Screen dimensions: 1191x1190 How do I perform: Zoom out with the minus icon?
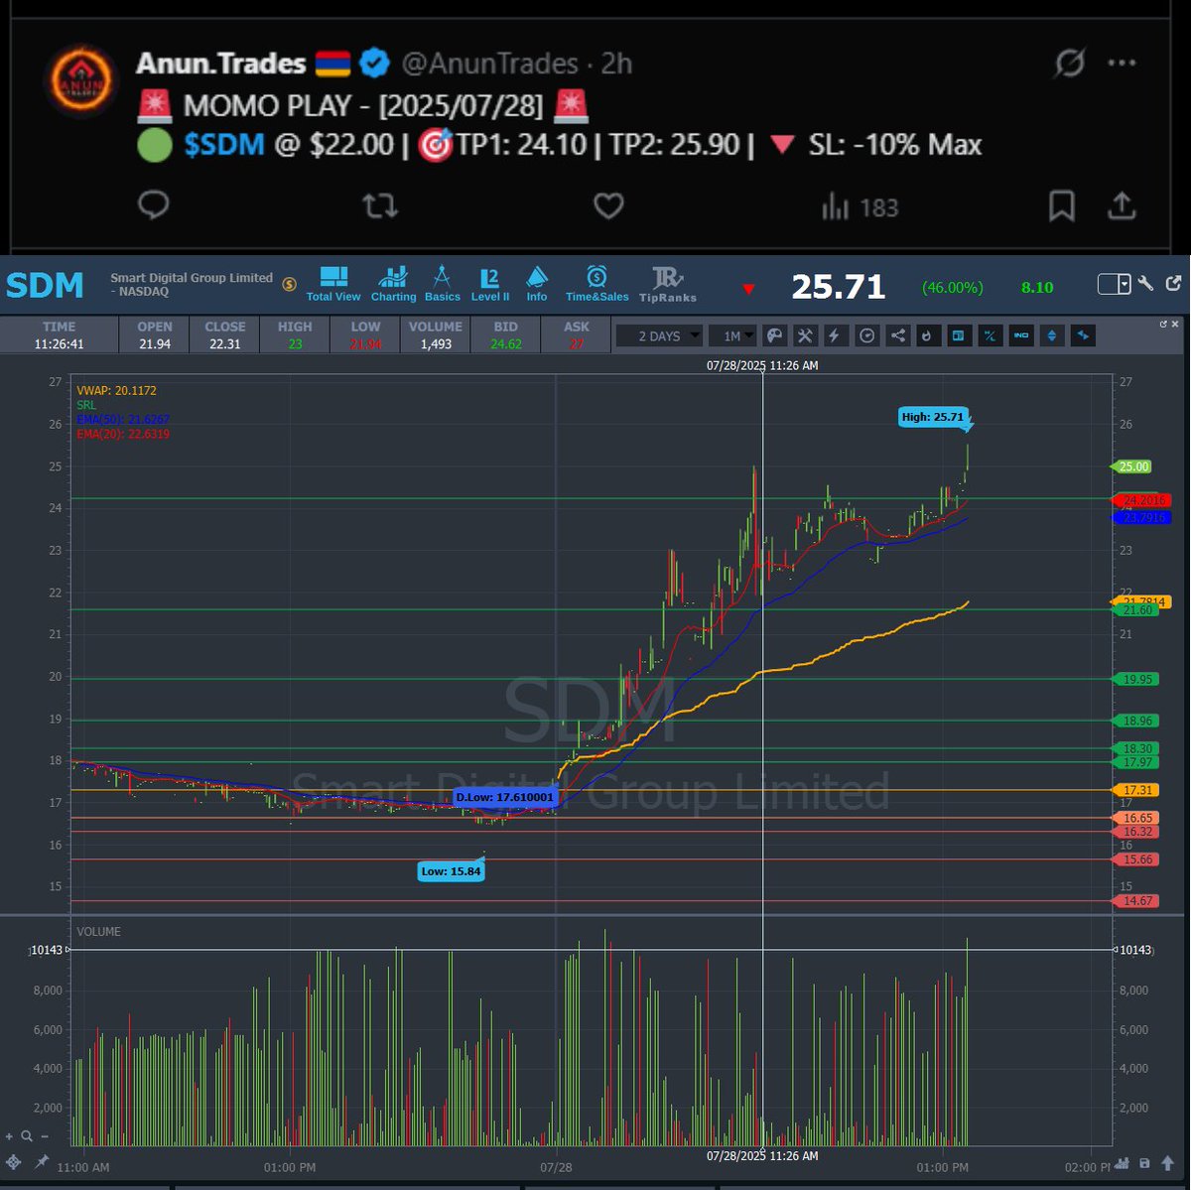[x=45, y=1136]
